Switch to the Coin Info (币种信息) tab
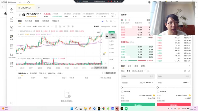The height and width of the screenshot is (111, 198). click(x=28, y=21)
